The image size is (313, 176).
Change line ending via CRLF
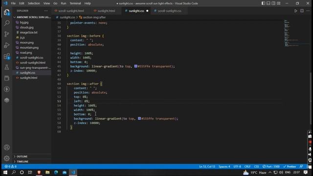pos(247,166)
